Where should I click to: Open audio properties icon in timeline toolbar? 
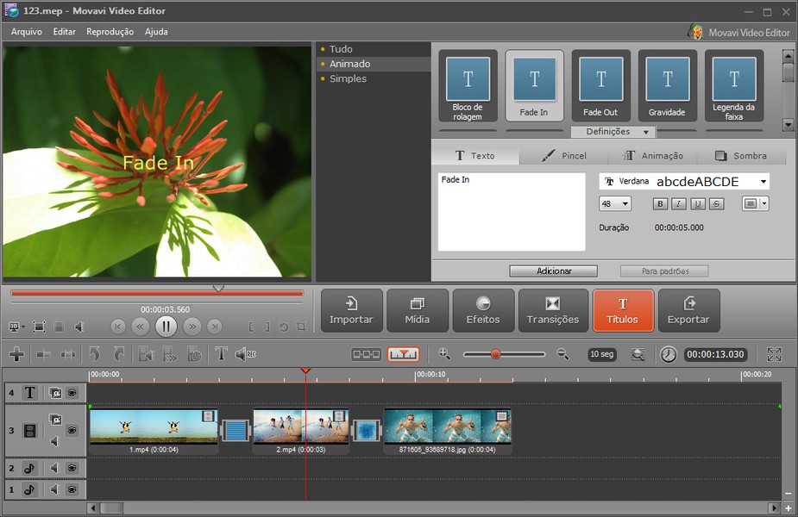click(146, 354)
